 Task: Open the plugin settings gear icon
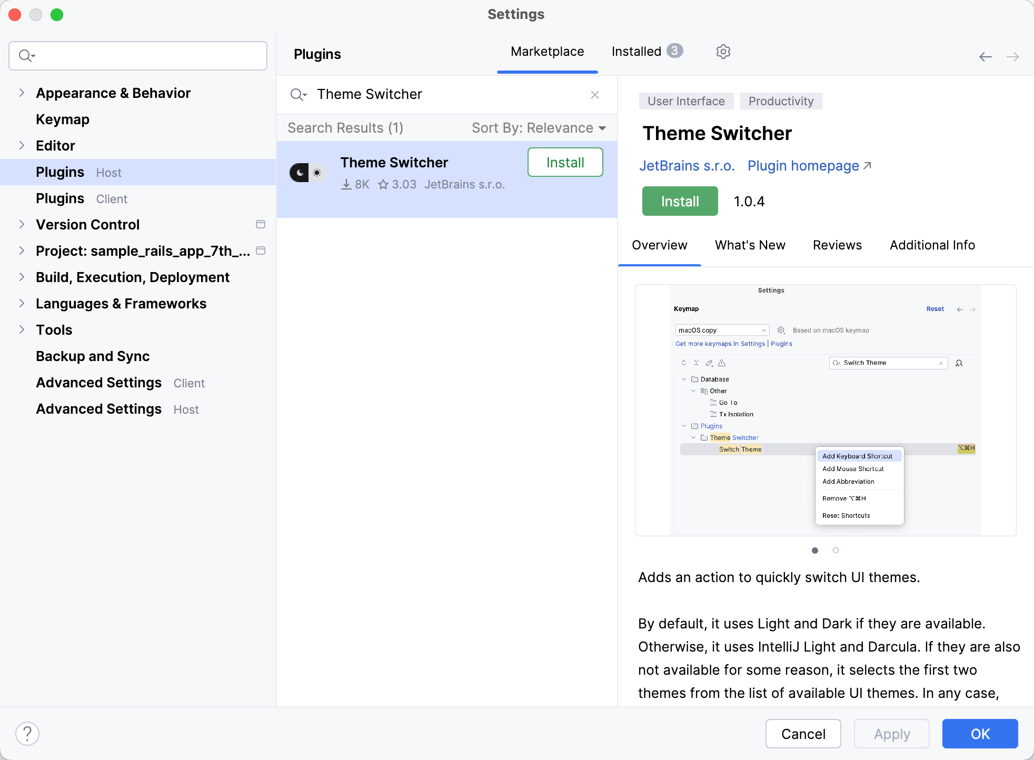coord(723,51)
